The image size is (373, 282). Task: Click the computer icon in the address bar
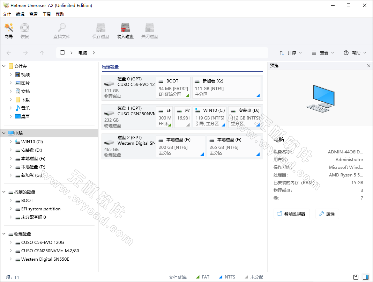point(63,52)
